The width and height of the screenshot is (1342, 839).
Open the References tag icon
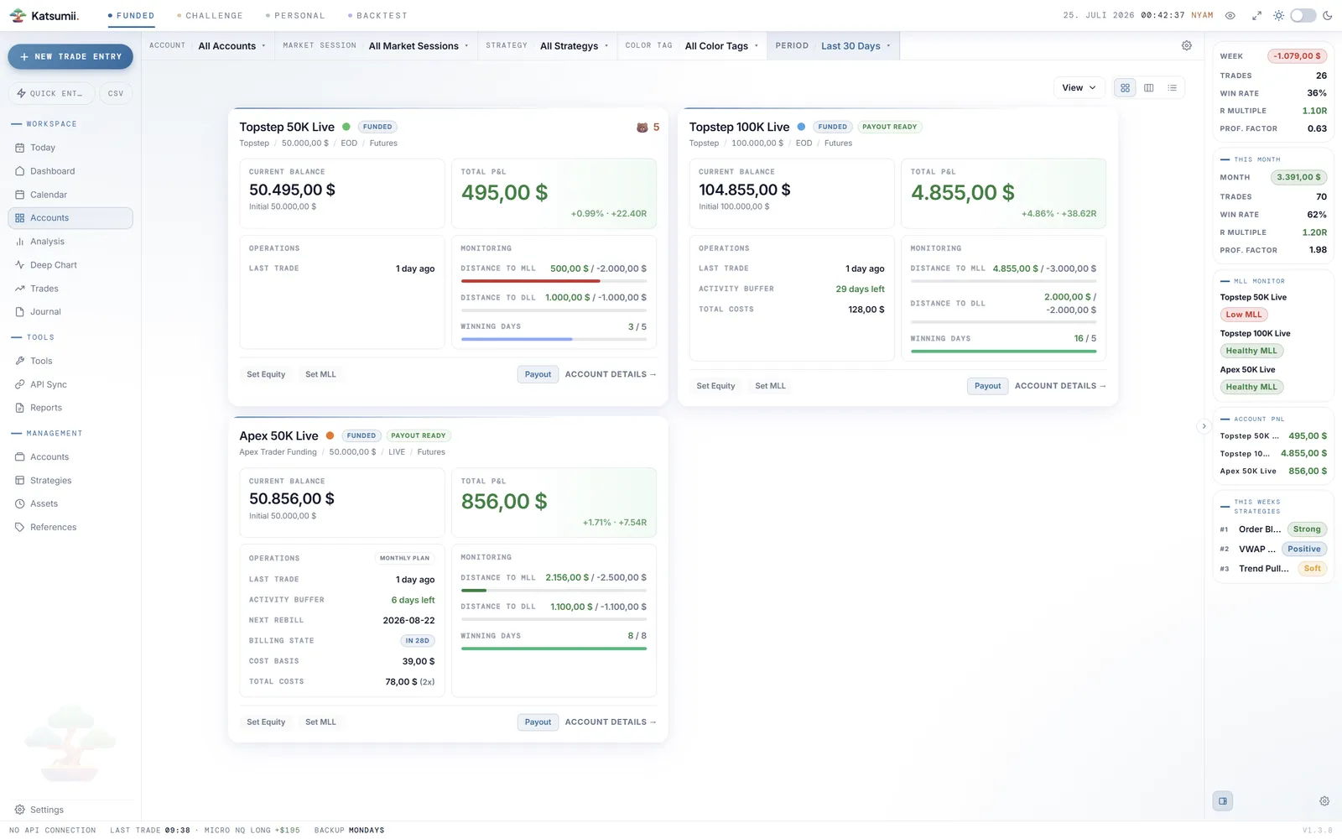point(19,528)
